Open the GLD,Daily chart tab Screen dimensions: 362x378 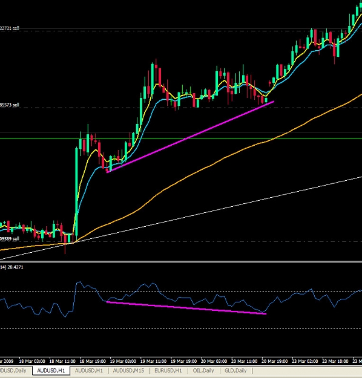click(x=235, y=370)
